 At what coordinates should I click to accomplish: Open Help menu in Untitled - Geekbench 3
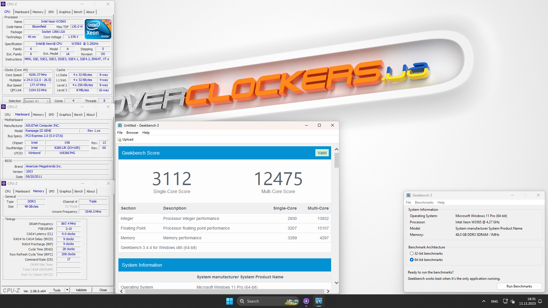click(x=146, y=133)
